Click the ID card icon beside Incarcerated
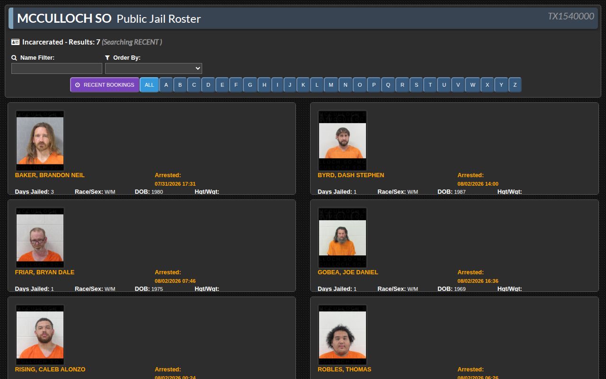 [x=16, y=42]
